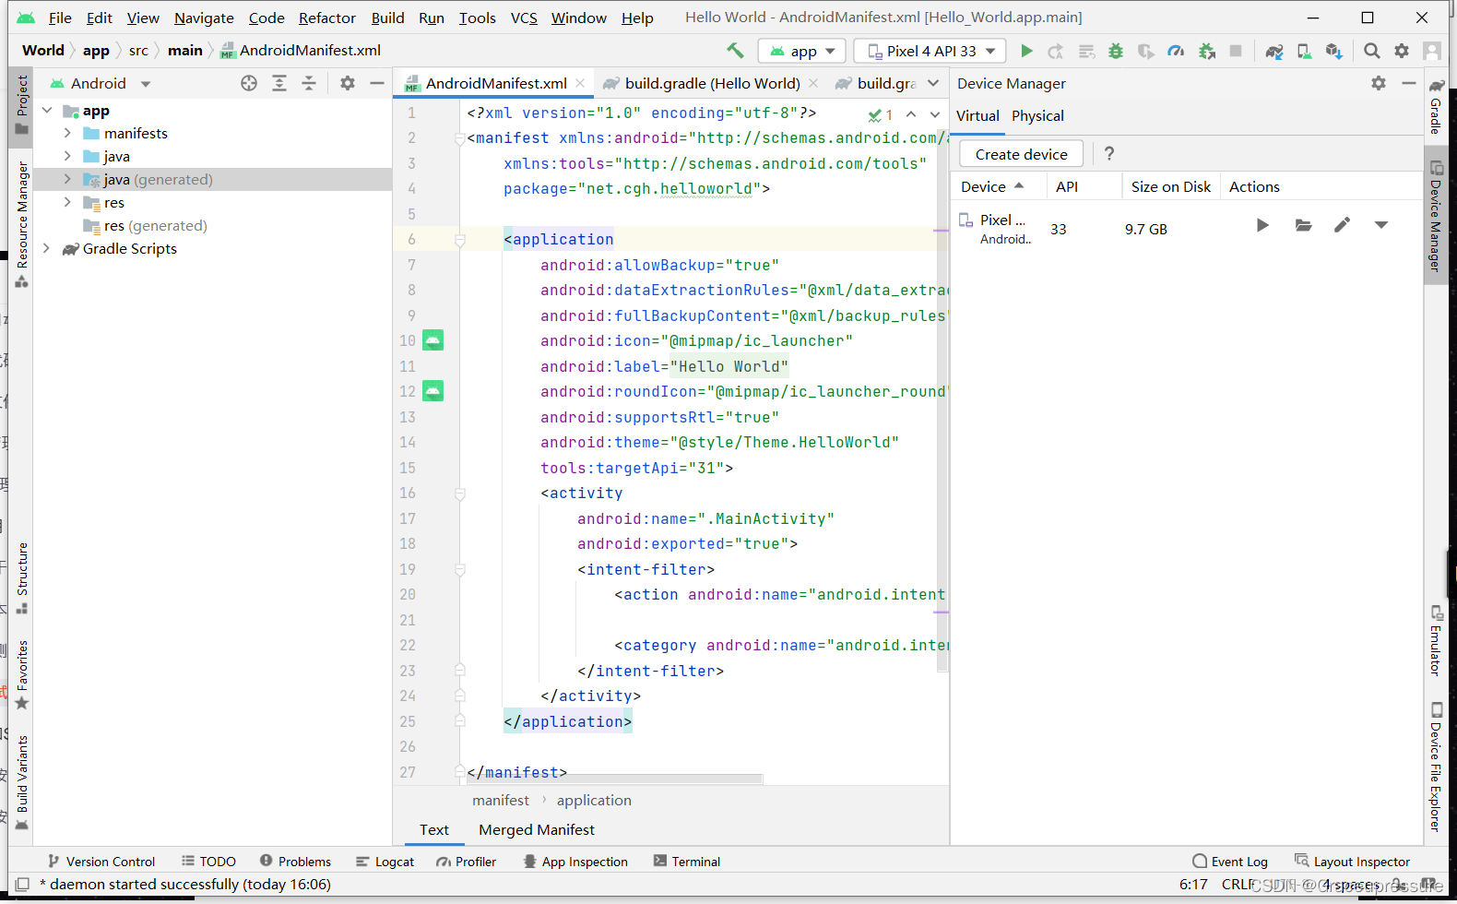Open the Pixel device files folder icon
The width and height of the screenshot is (1457, 904).
tap(1303, 225)
